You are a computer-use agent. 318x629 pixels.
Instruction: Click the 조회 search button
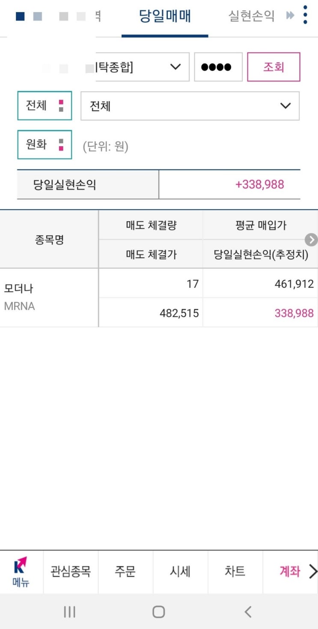coord(274,67)
